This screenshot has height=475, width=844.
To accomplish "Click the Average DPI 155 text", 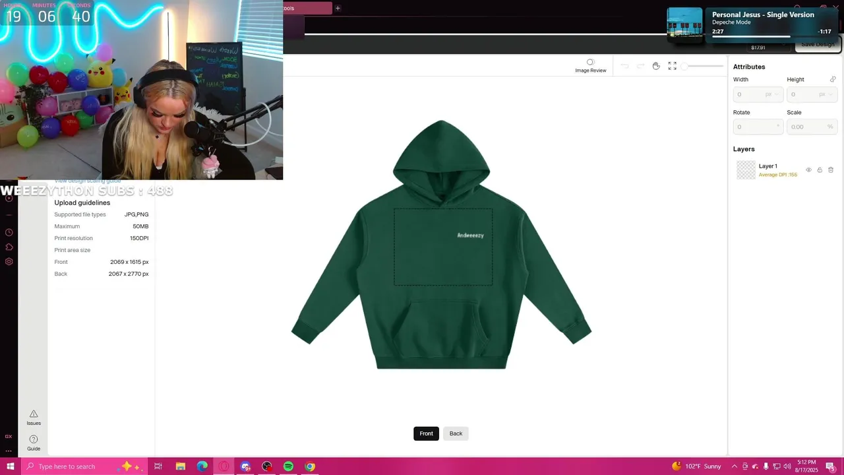I will 778,175.
